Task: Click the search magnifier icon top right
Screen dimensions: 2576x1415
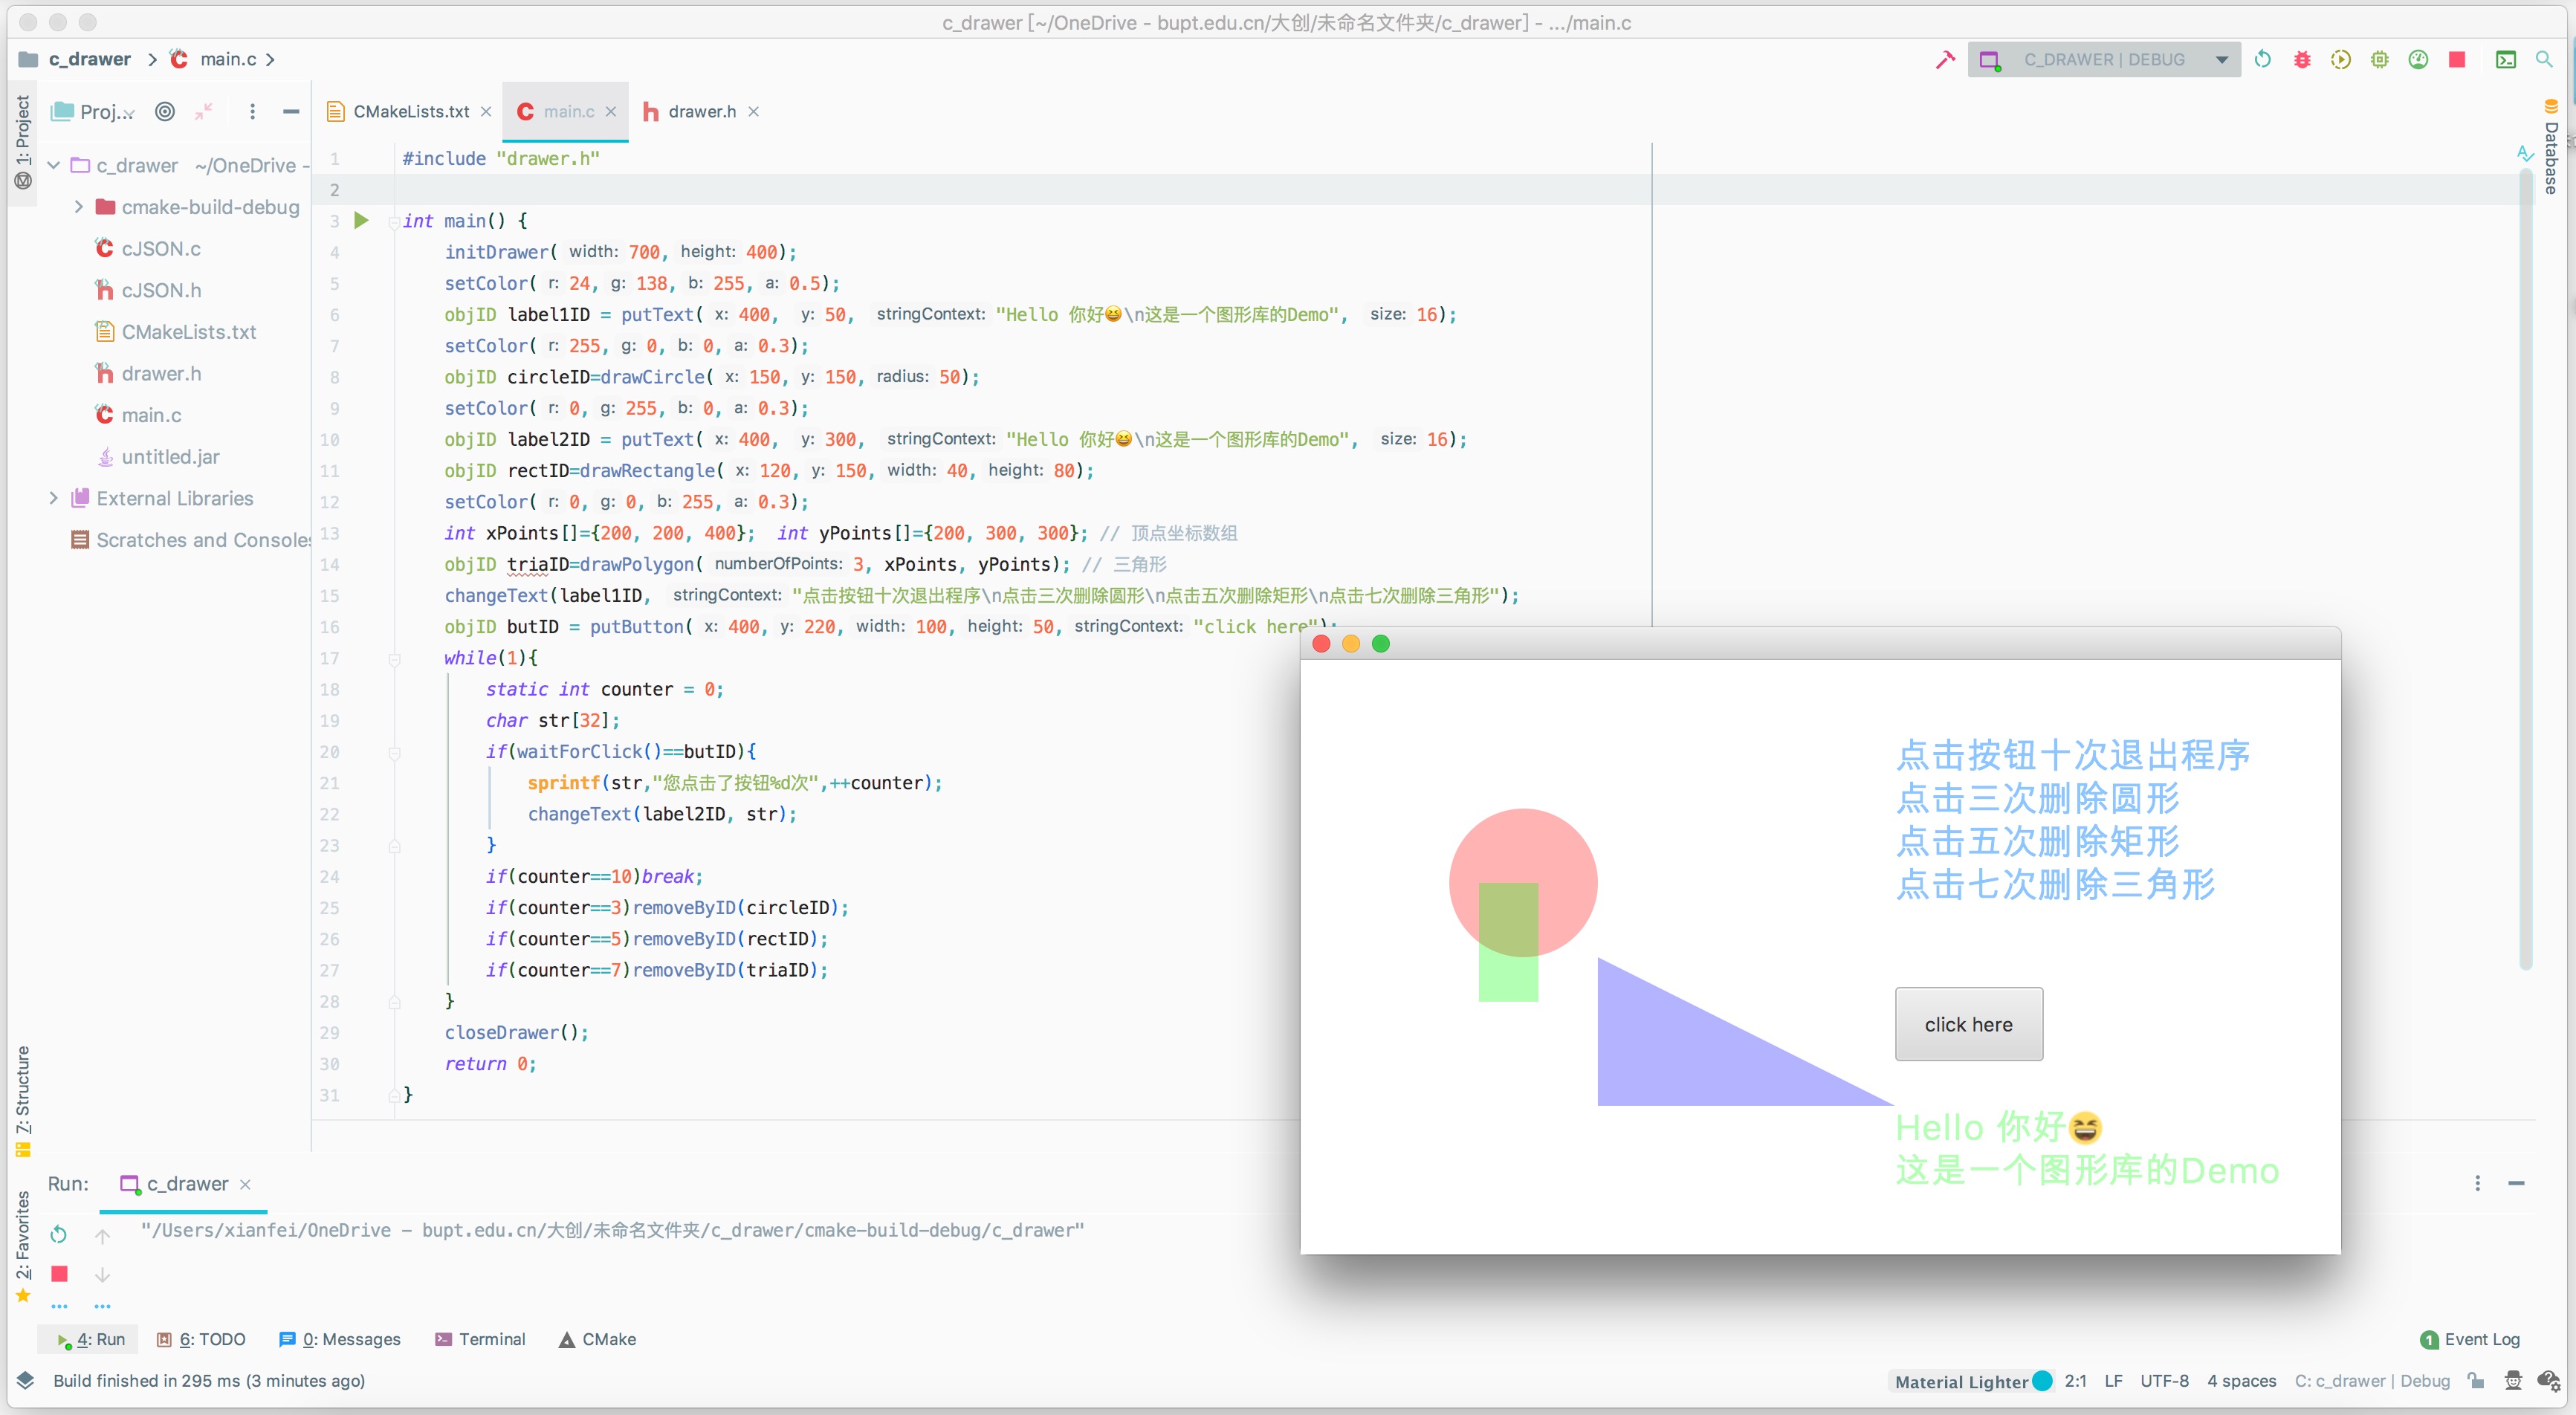Action: (2543, 60)
